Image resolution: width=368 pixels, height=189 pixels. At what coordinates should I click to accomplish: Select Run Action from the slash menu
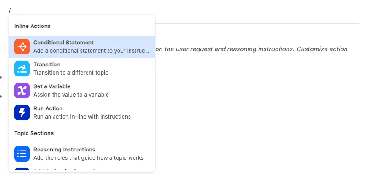48,108
